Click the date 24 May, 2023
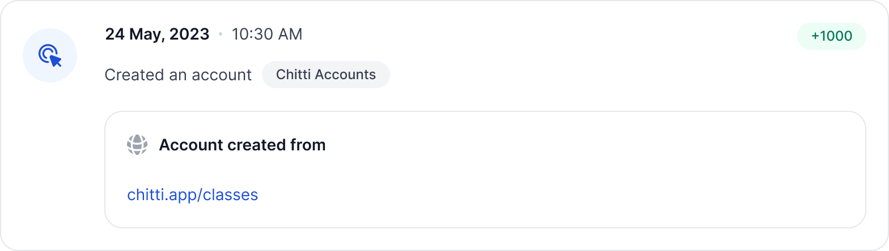 pos(157,34)
